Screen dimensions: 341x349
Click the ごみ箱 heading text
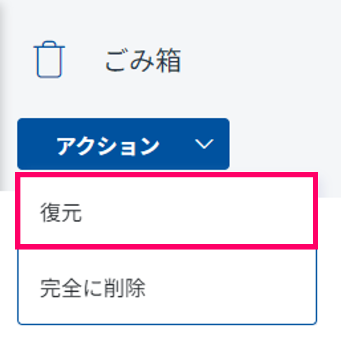tap(143, 61)
